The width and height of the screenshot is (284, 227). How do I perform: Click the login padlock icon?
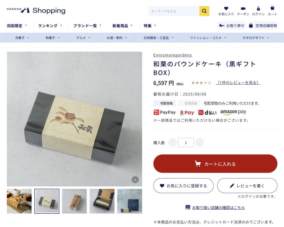tap(258, 9)
